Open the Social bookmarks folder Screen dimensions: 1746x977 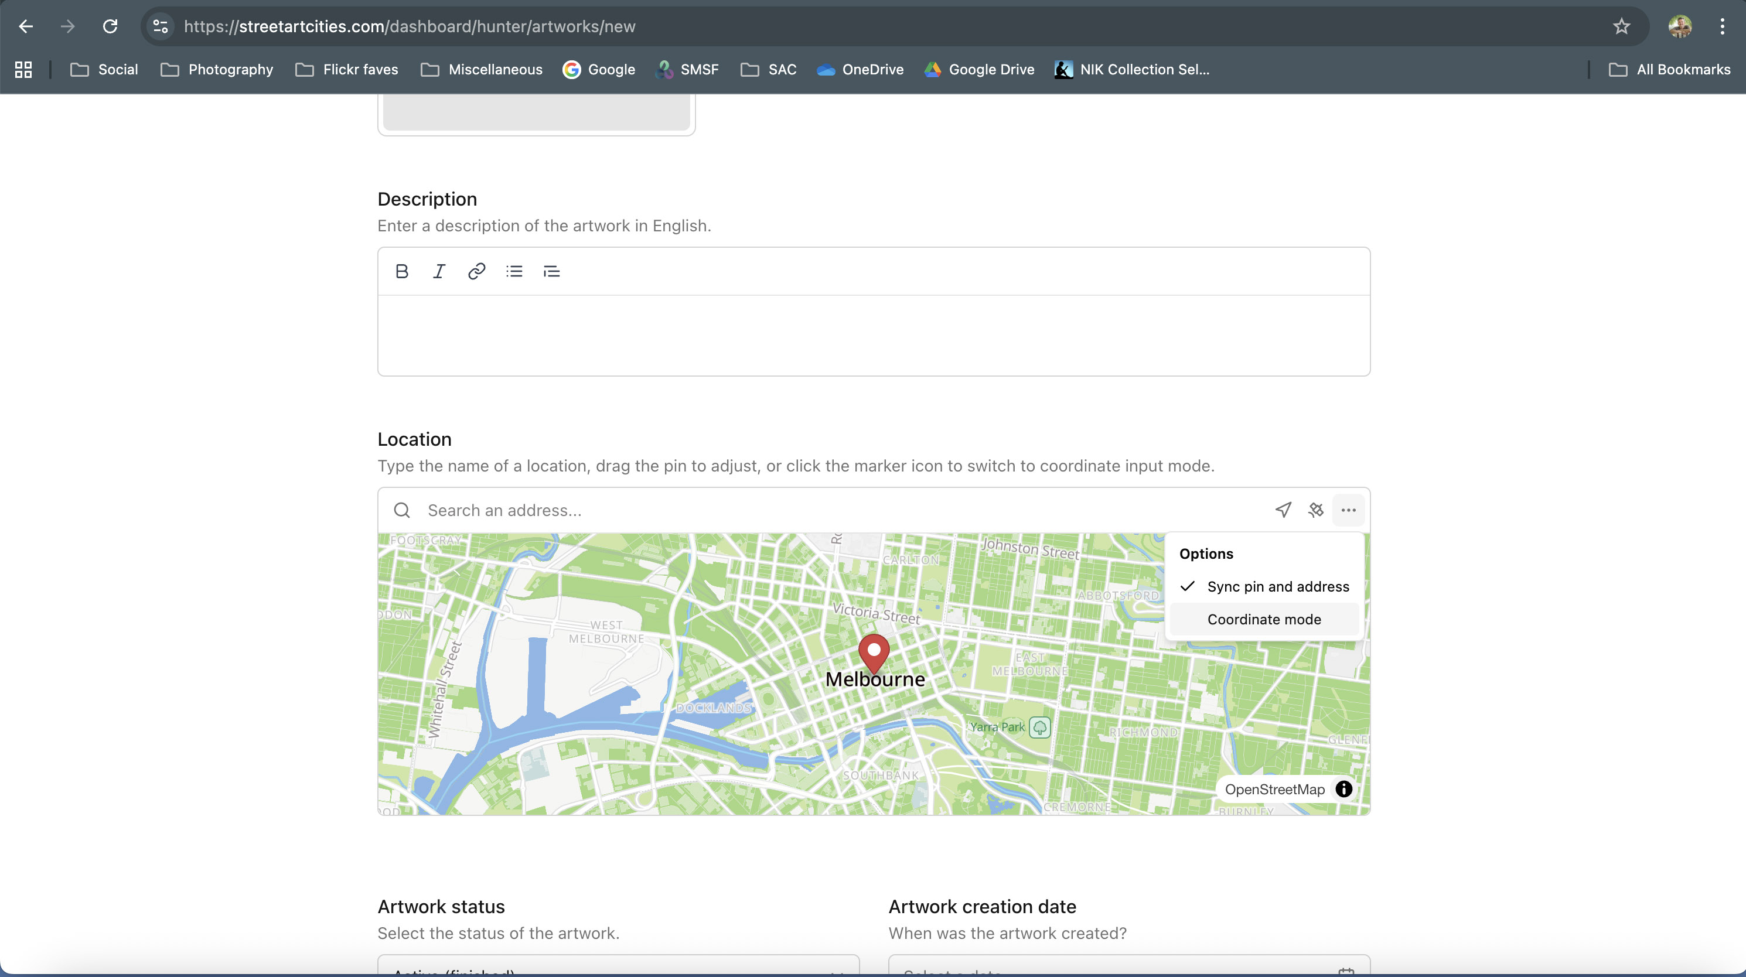tap(104, 69)
